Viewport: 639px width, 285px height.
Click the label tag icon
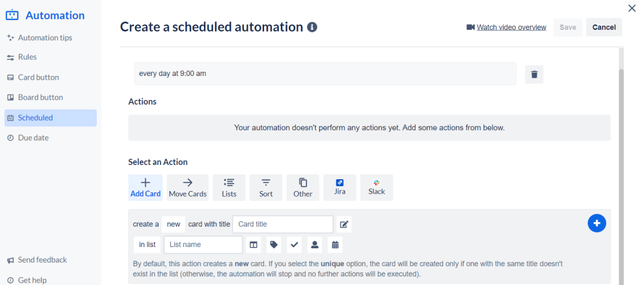coord(273,245)
